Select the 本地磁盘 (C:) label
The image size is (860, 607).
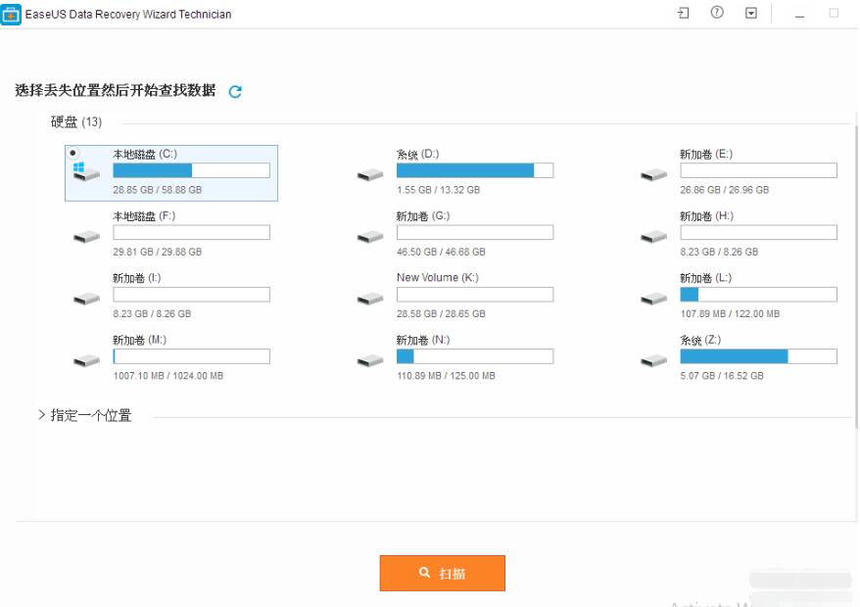click(x=145, y=154)
